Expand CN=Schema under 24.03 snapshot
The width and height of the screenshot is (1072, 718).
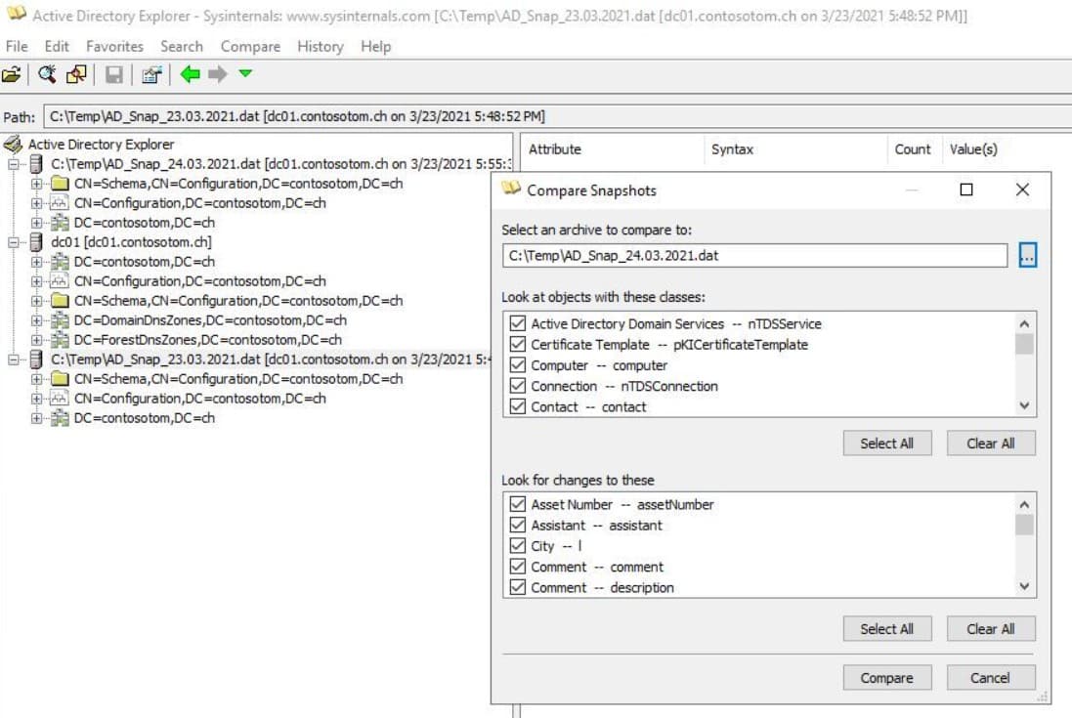click(x=36, y=184)
